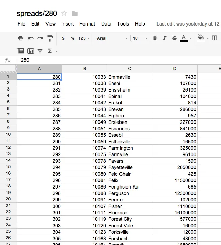This screenshot has width=221, height=245.
Task: Open the Insert menu
Action: tap(68, 24)
